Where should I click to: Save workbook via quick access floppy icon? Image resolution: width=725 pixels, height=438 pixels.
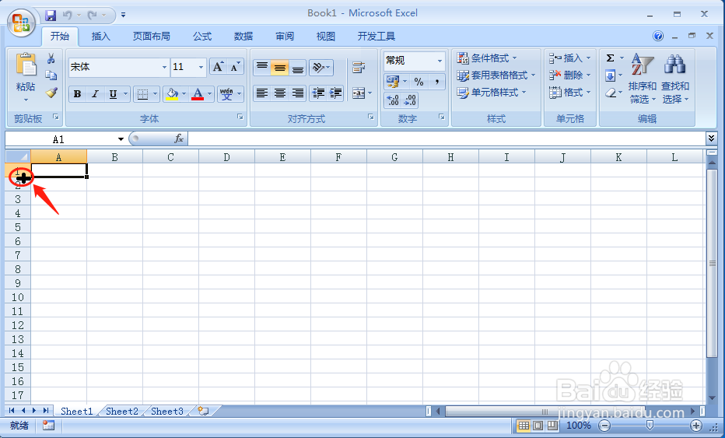tap(51, 16)
